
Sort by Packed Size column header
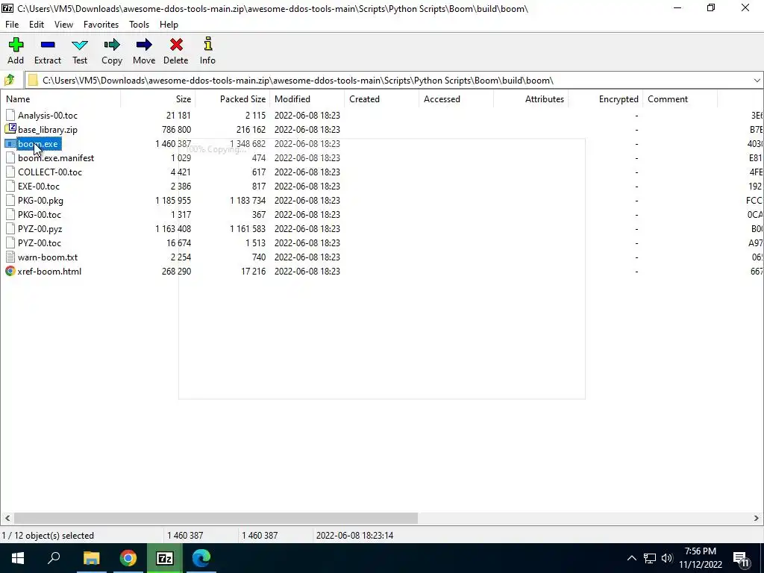233,99
